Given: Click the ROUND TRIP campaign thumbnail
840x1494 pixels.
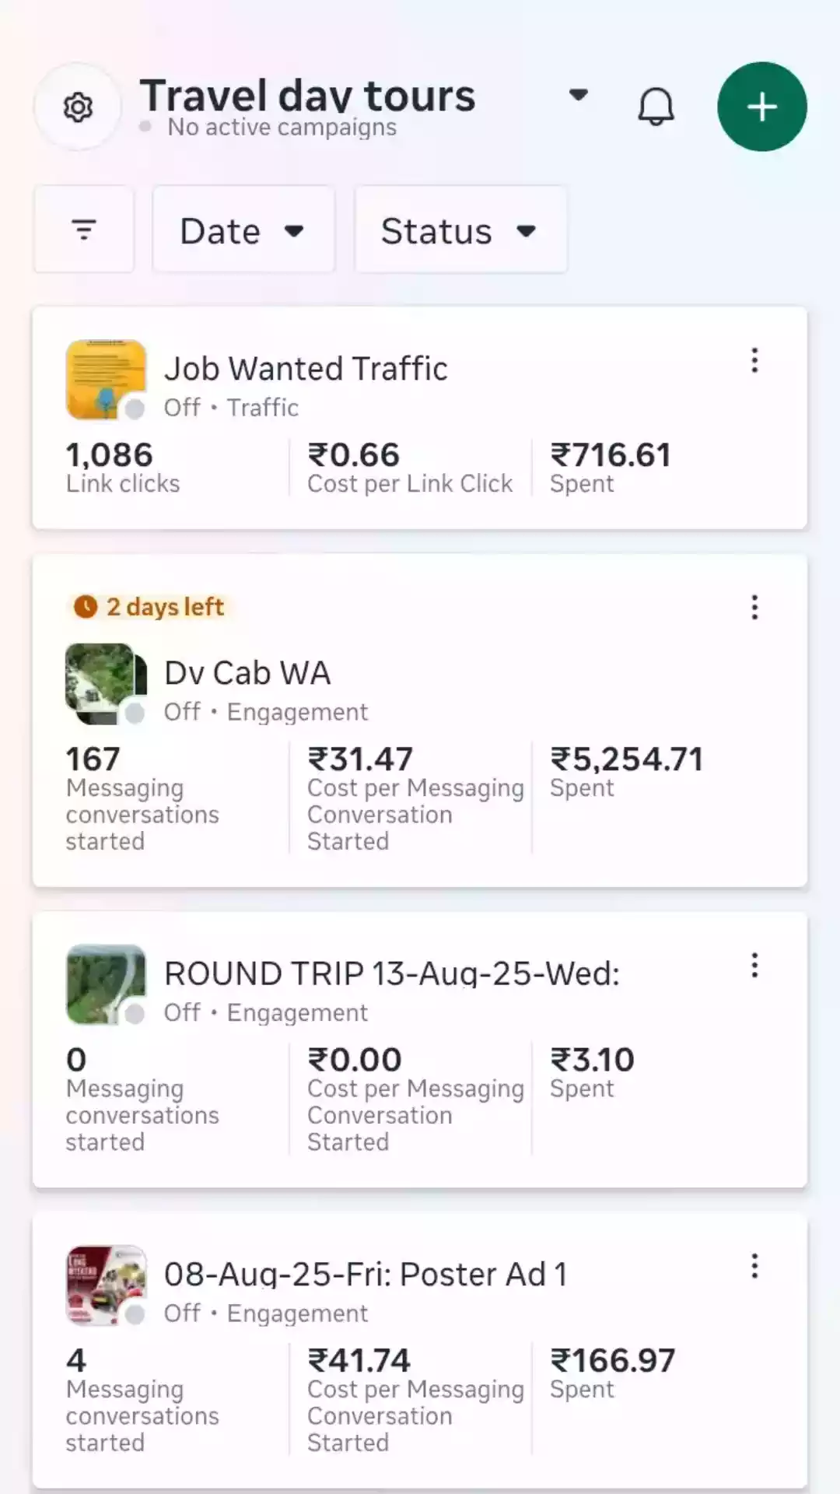Looking at the screenshot, I should (x=106, y=984).
